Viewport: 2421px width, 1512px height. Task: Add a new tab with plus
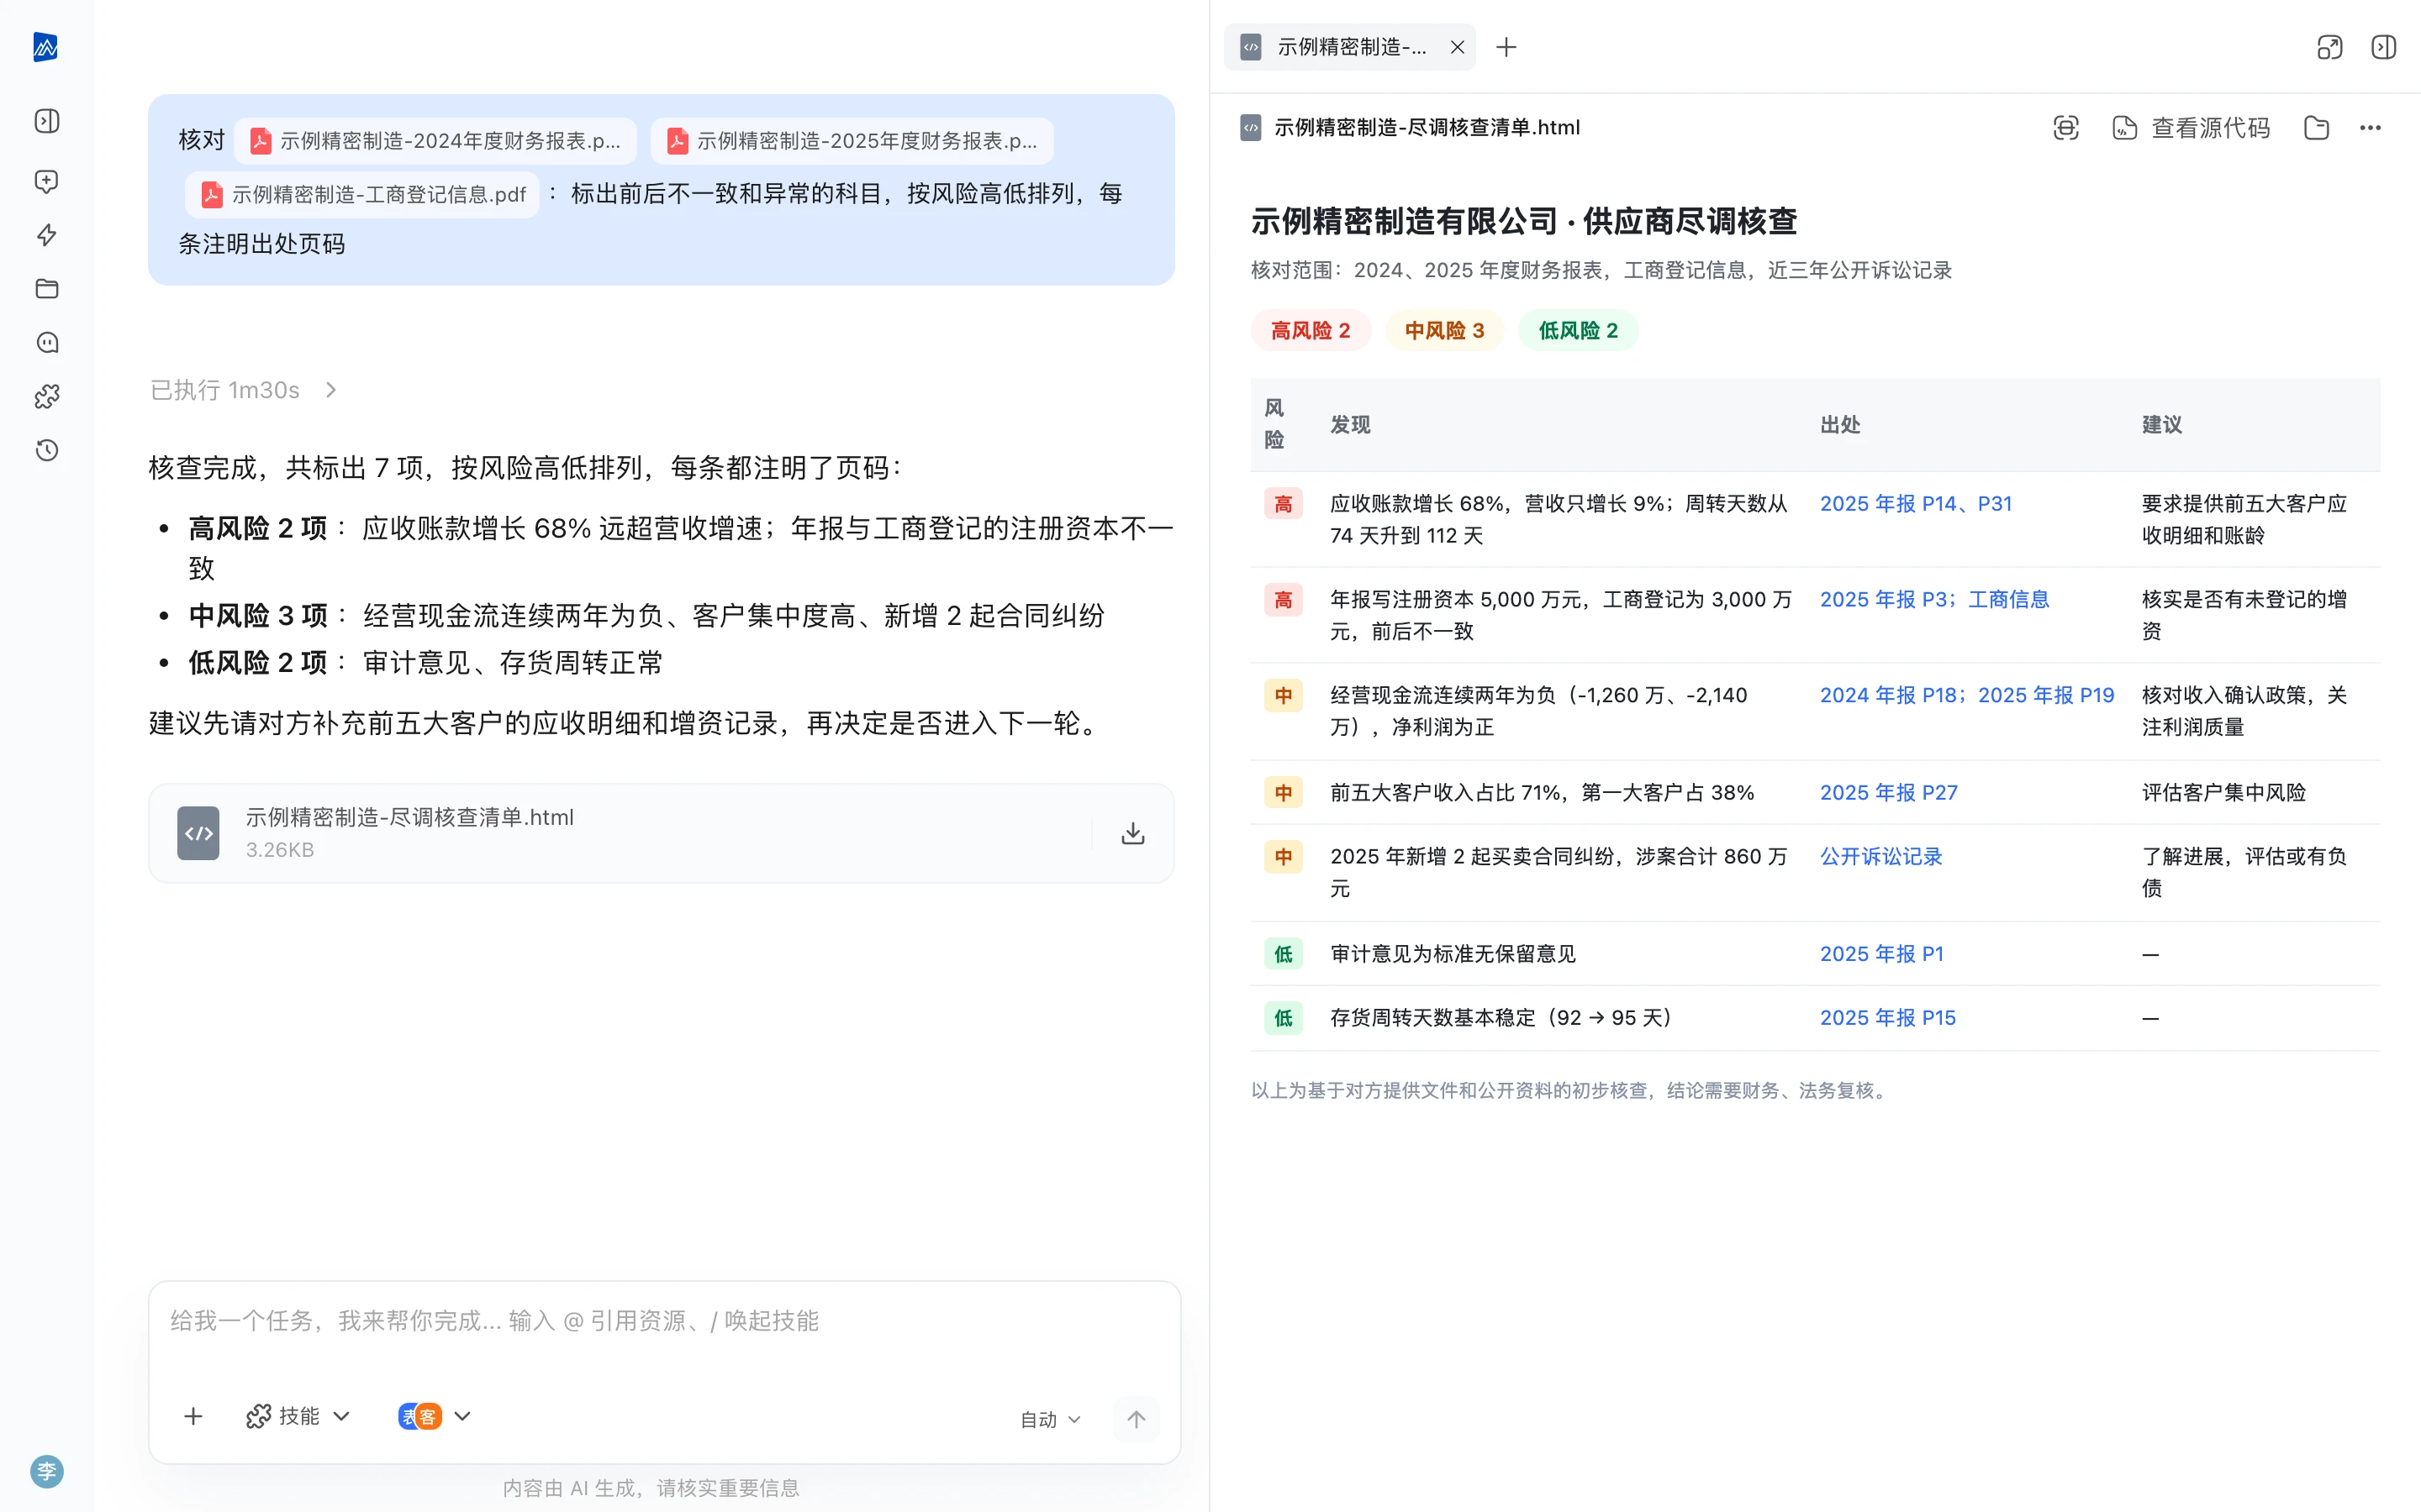[x=1506, y=47]
